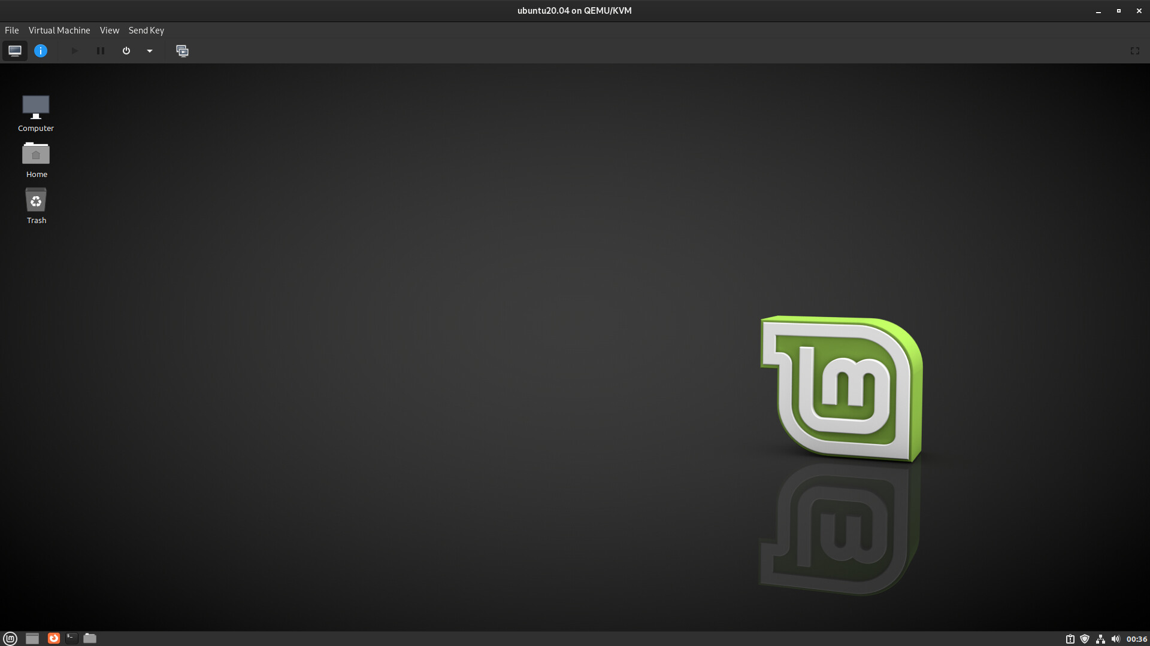Open the update manager tray icon
The height and width of the screenshot is (646, 1150).
point(1072,639)
